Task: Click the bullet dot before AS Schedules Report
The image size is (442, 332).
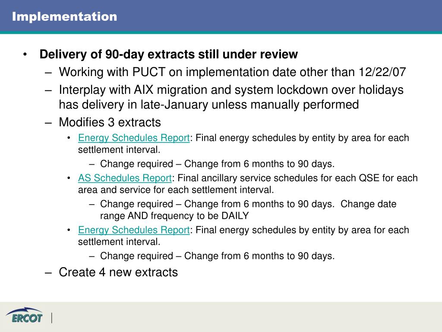Action: click(x=69, y=178)
